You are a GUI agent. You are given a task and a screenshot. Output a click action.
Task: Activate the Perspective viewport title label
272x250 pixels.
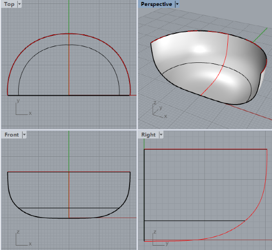[x=156, y=4]
